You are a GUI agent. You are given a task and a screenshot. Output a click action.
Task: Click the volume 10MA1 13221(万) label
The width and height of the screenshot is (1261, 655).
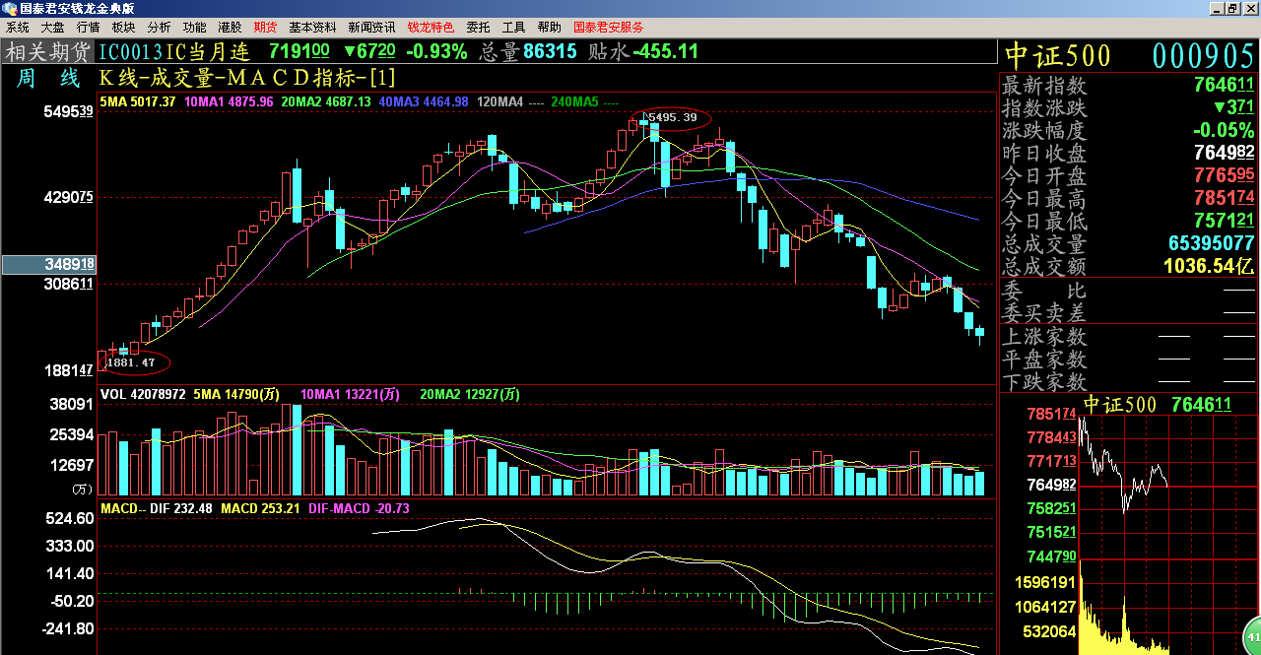point(350,394)
